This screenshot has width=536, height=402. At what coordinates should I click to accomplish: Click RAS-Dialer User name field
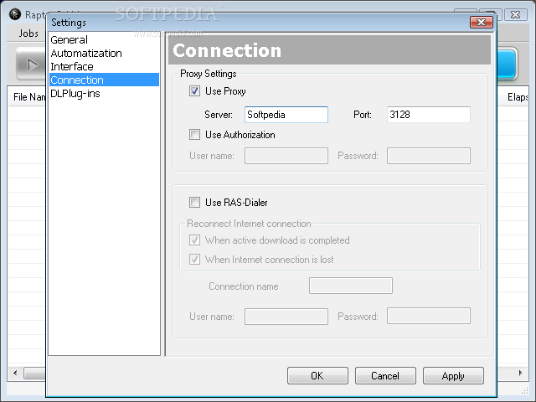[x=286, y=317]
